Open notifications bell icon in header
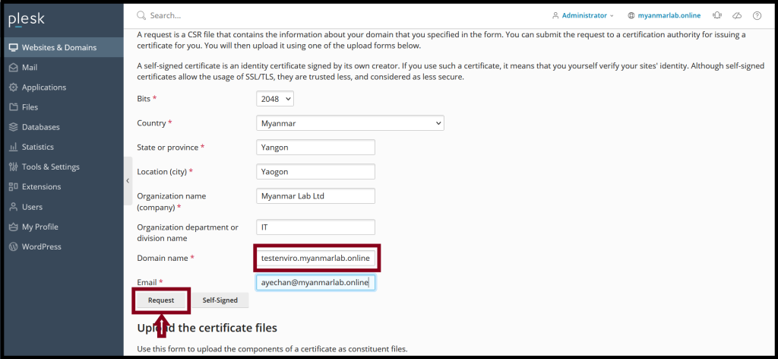The height and width of the screenshot is (359, 778). pyautogui.click(x=717, y=15)
